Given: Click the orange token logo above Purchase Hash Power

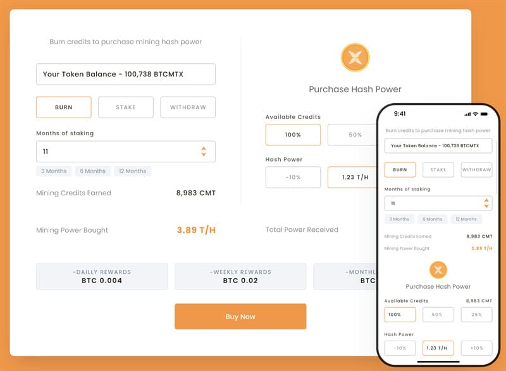Looking at the screenshot, I should pos(354,57).
